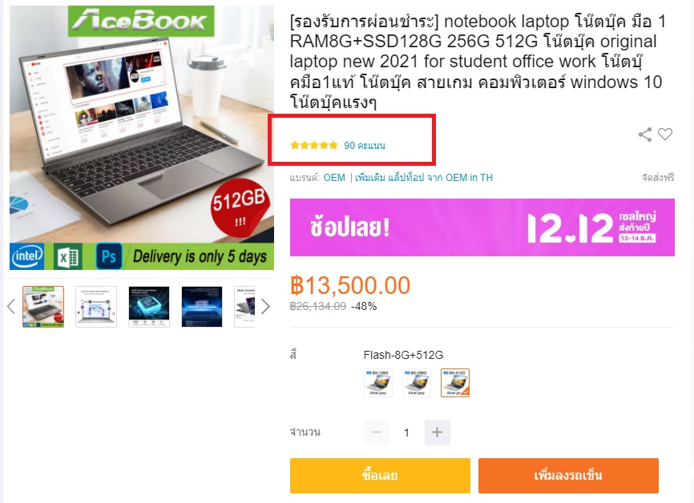694x503 pixels.
Task: Open the 90 คะแนน reviews link
Action: 365,145
